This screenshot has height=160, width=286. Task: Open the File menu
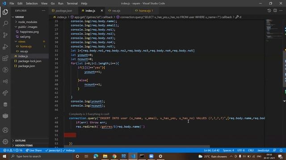12,4
